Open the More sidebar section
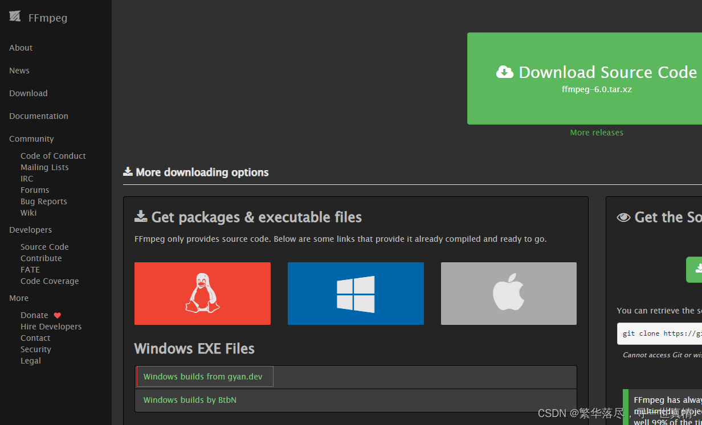 point(19,298)
